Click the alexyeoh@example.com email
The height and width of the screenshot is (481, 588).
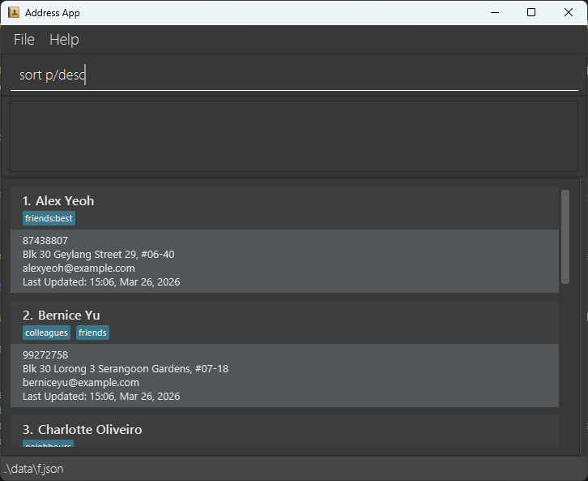coord(79,268)
